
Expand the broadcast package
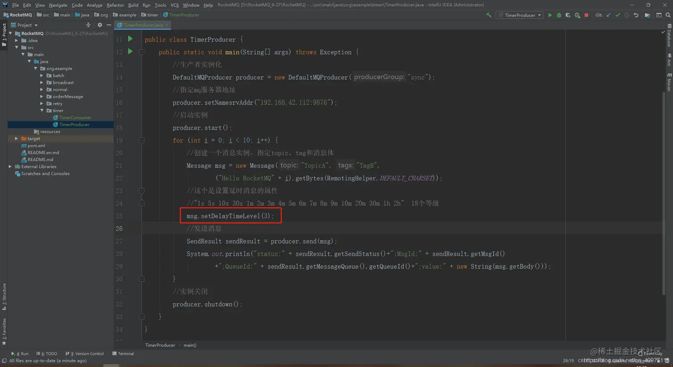point(42,83)
